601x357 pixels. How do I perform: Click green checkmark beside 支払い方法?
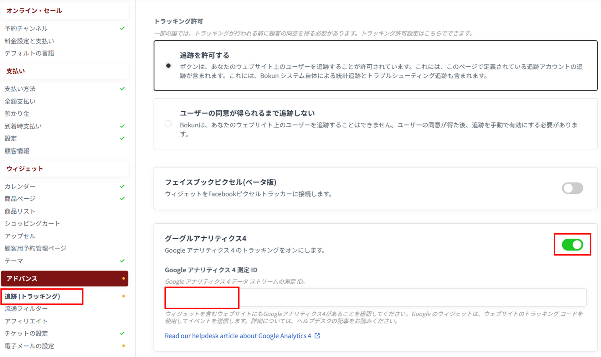(122, 89)
